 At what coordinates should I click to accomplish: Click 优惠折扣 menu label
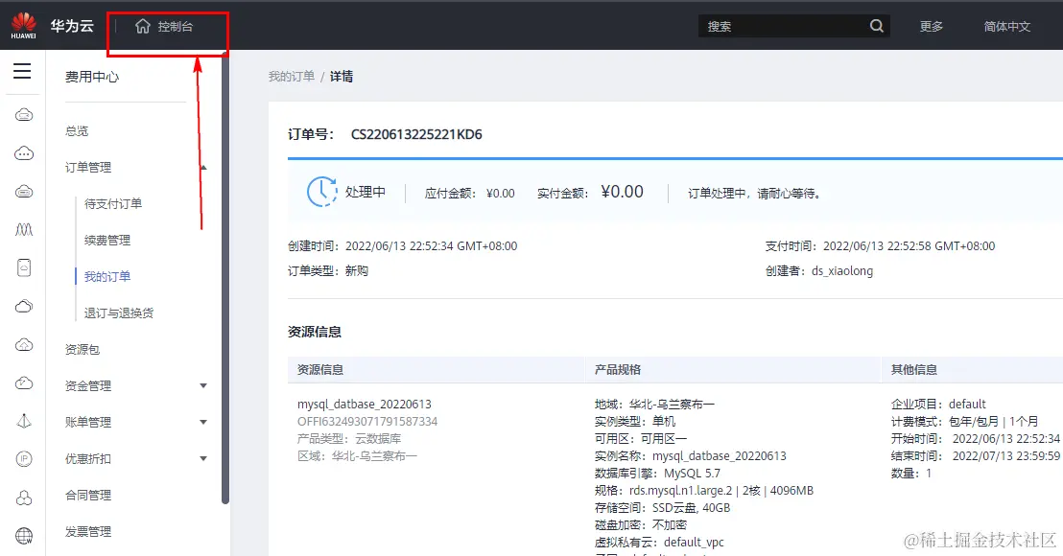click(88, 459)
